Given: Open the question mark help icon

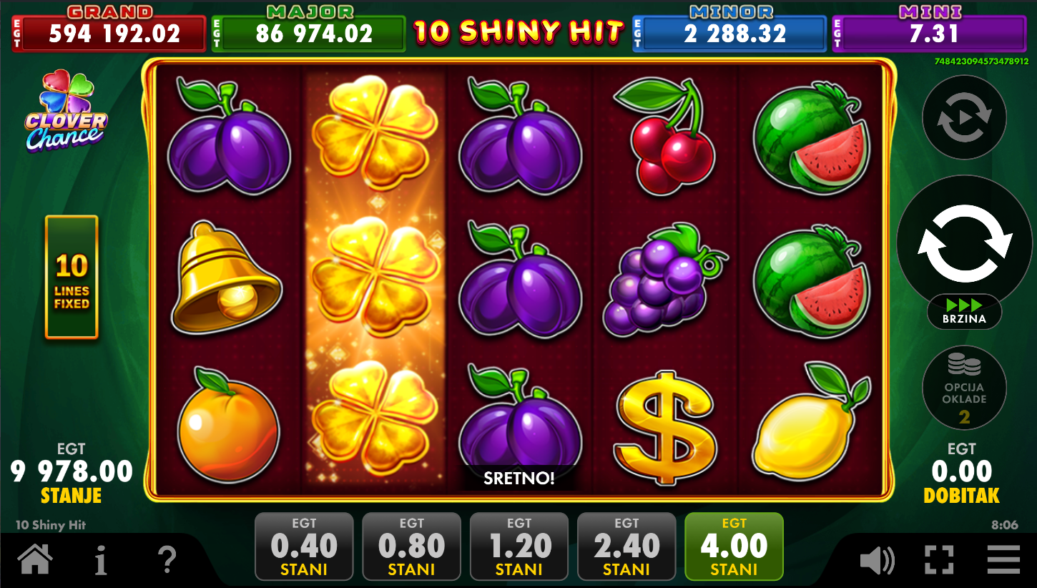Looking at the screenshot, I should pos(167,559).
